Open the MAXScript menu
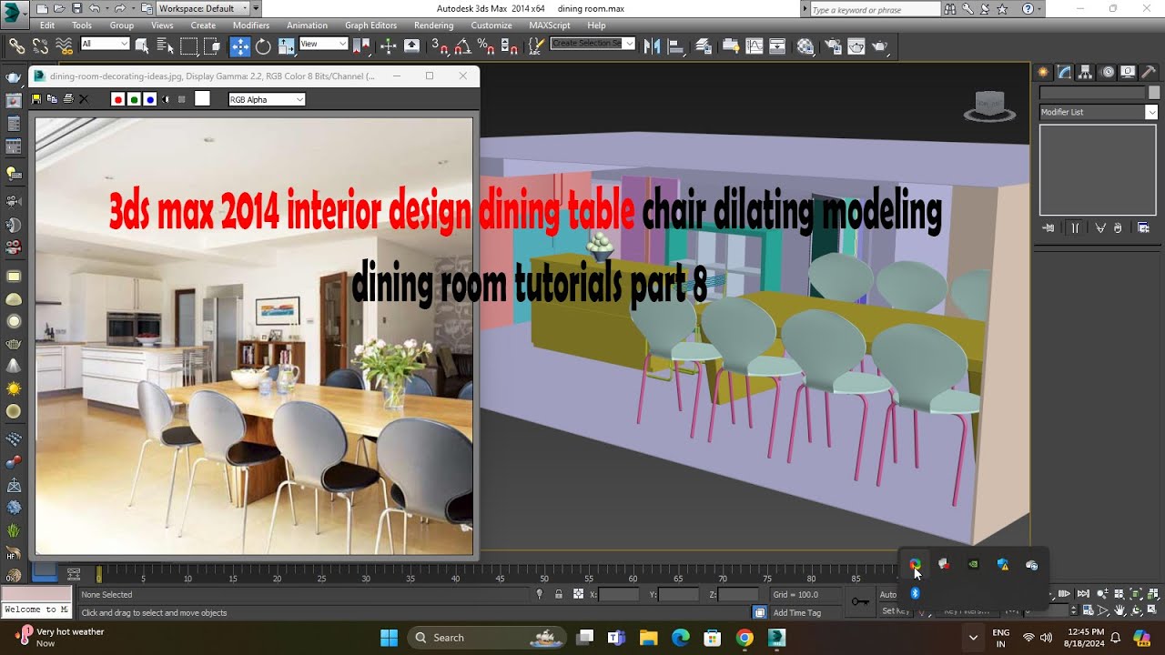The height and width of the screenshot is (655, 1165). (x=550, y=25)
